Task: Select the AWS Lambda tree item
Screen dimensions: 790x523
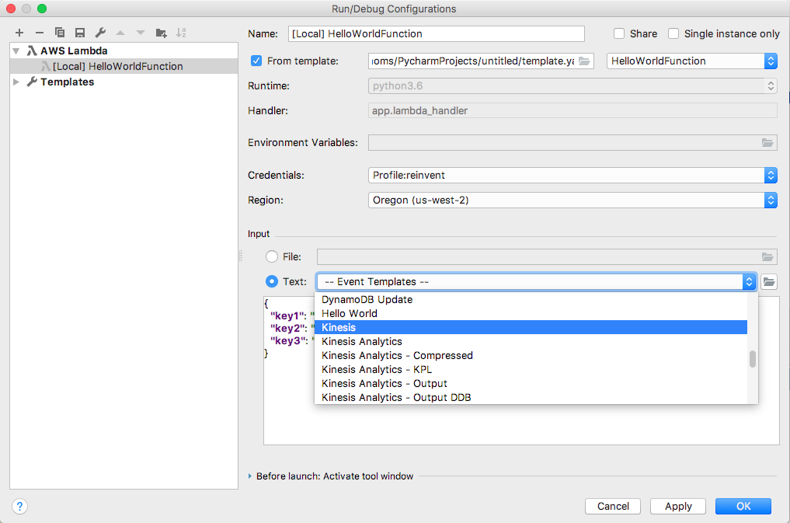Action: click(x=74, y=51)
